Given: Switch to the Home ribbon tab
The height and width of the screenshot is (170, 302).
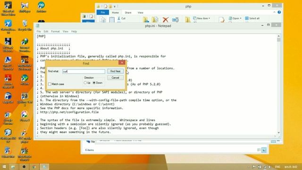Looking at the screenshot, I should tap(115, 13).
